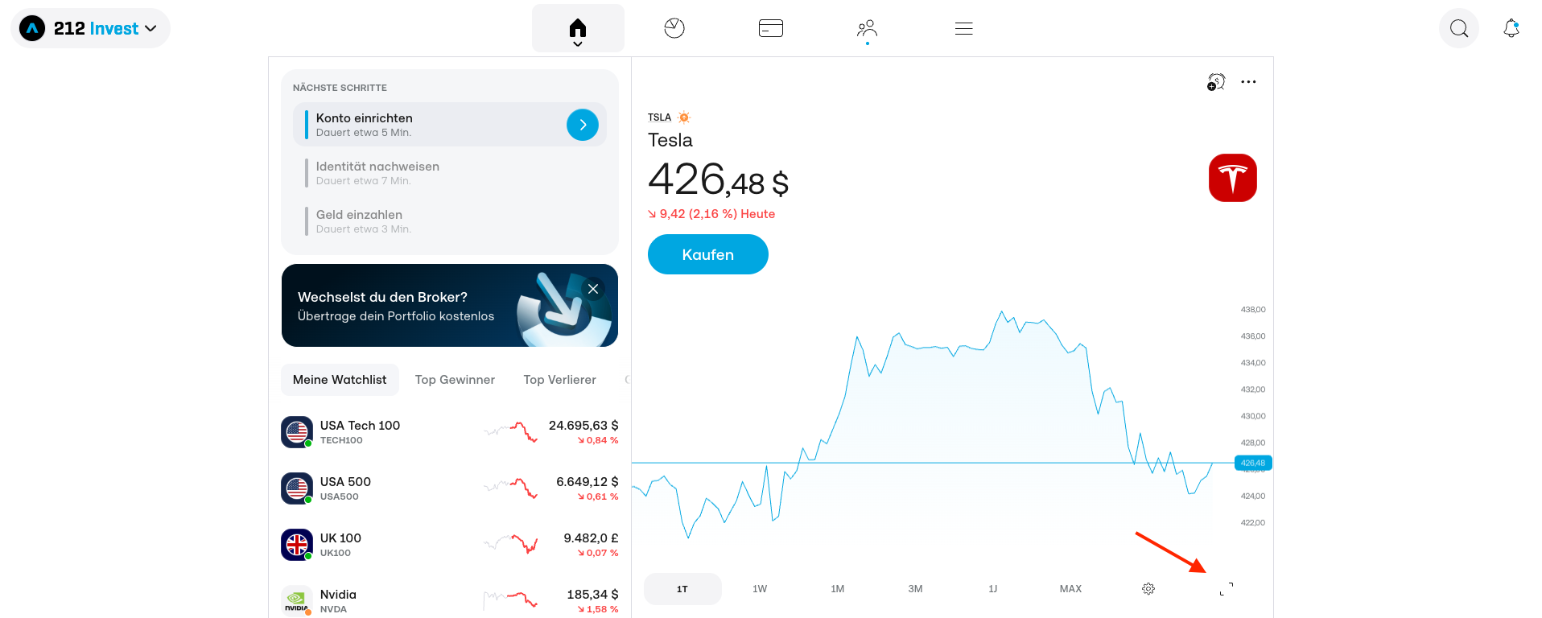Viewport: 1542px width, 618px height.
Task: Click the price alert icon
Action: [x=1215, y=82]
